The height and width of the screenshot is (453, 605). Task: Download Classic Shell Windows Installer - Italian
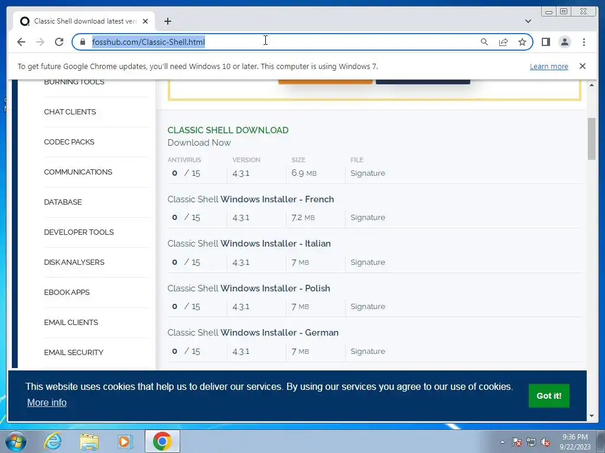tap(249, 244)
